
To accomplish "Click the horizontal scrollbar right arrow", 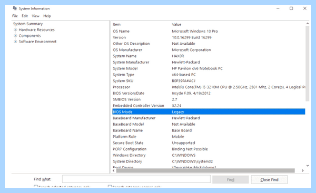I will click(303, 170).
